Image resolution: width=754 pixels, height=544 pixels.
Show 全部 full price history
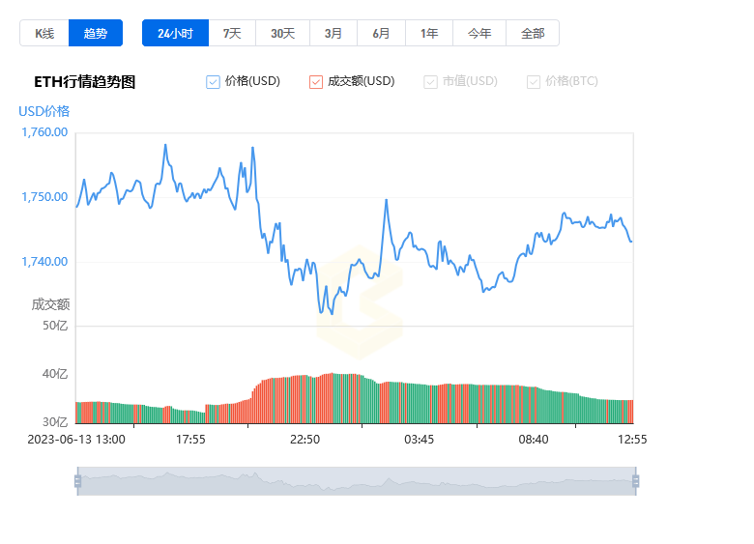(533, 33)
